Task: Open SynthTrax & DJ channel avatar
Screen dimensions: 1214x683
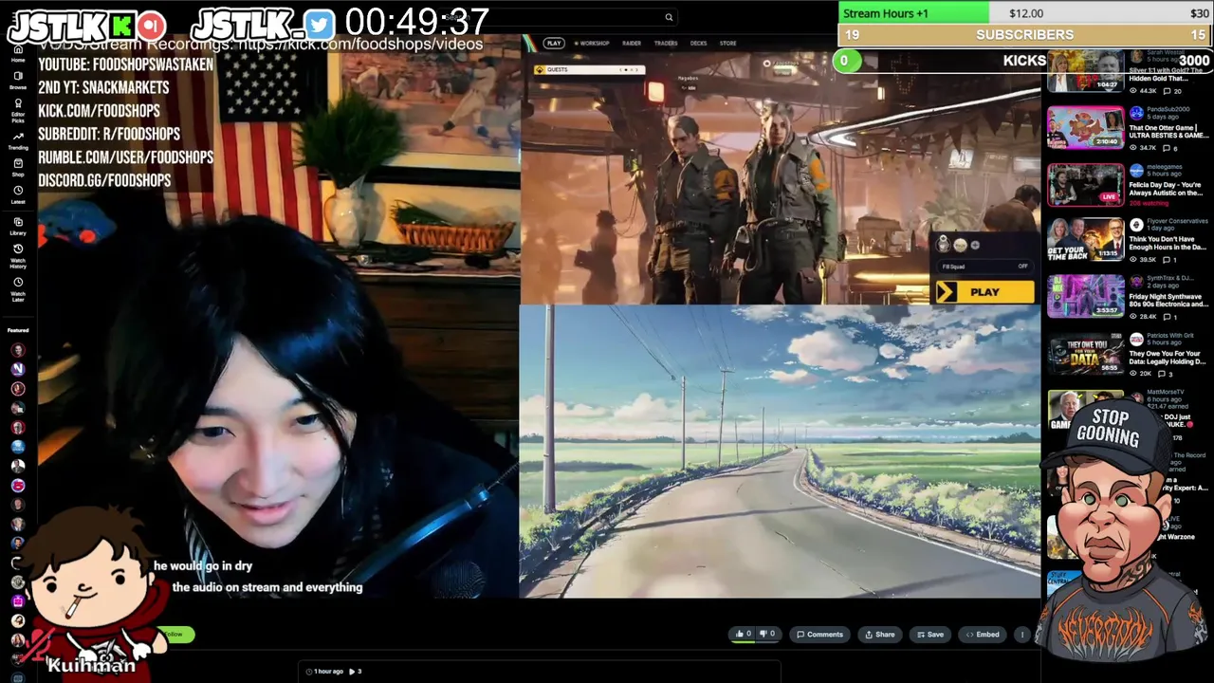Action: [1136, 281]
